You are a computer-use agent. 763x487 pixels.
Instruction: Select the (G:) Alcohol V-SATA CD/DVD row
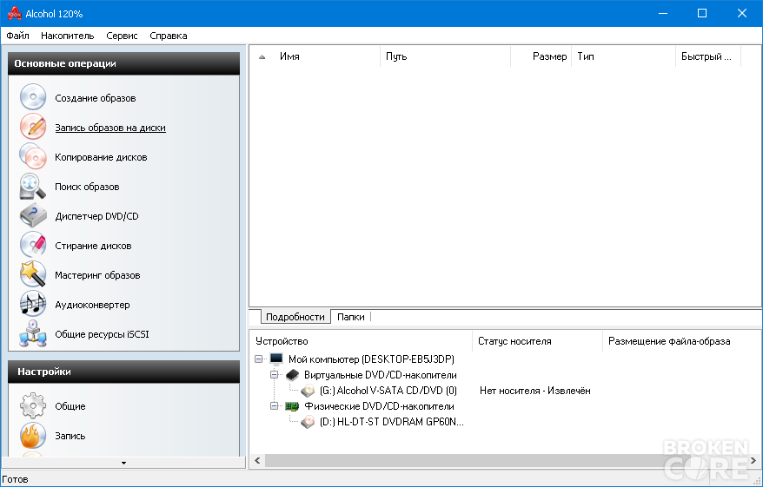click(388, 391)
